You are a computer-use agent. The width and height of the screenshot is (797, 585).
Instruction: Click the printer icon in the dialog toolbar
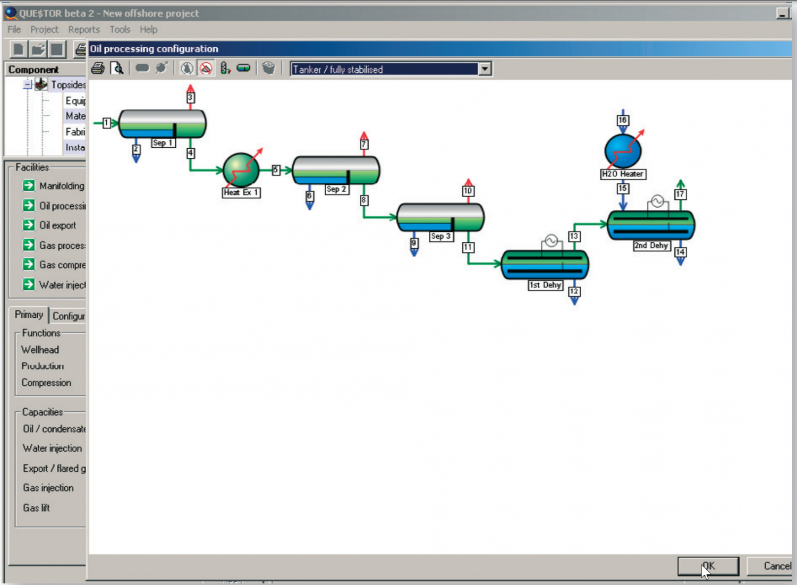[98, 69]
